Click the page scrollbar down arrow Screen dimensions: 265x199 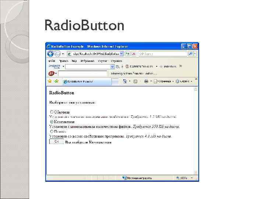pos(196,172)
